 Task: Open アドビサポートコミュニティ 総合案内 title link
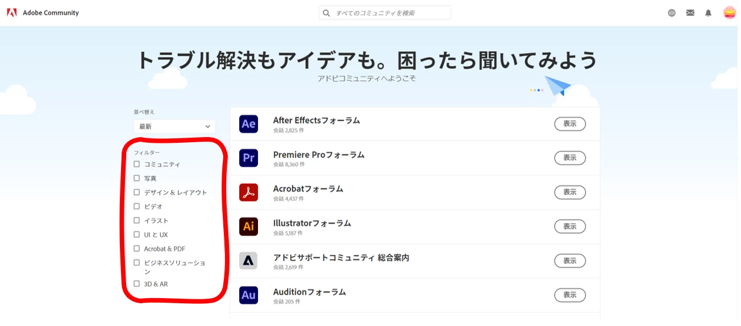[341, 258]
